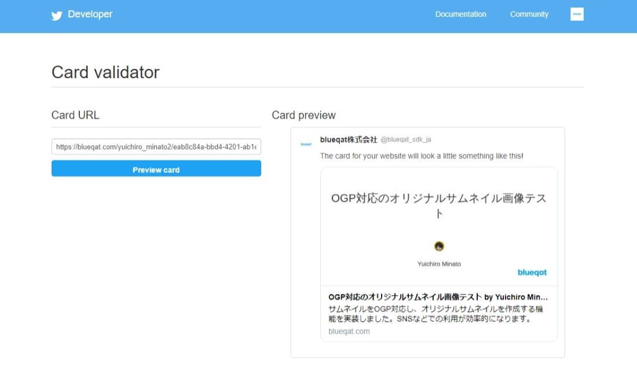
Task: Click the @blueqat_sdk_ja handle
Action: click(406, 139)
